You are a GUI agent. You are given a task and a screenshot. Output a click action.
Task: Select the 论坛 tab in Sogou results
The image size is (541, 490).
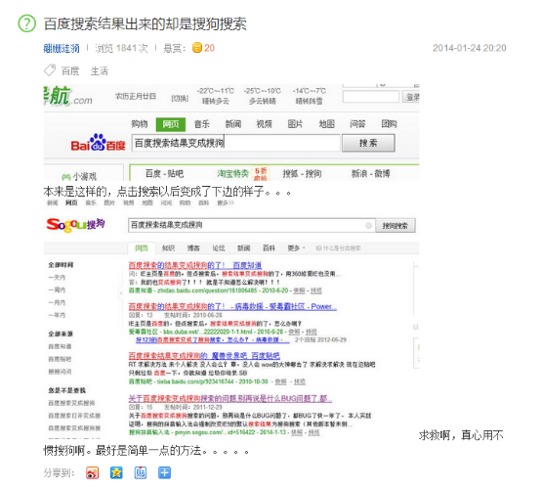(219, 248)
